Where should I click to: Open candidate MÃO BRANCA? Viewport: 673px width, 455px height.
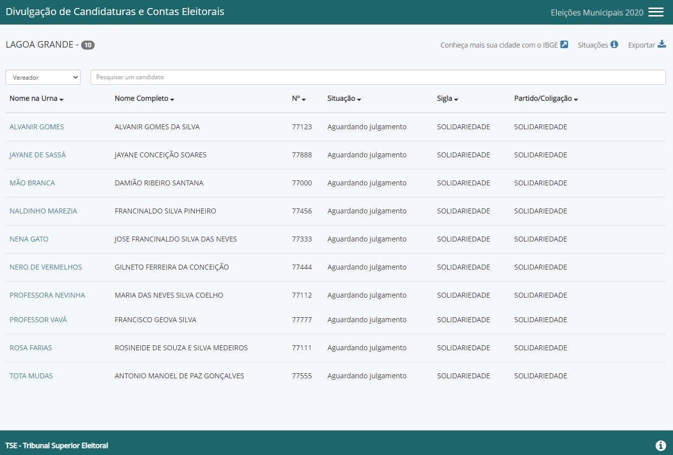click(x=32, y=183)
